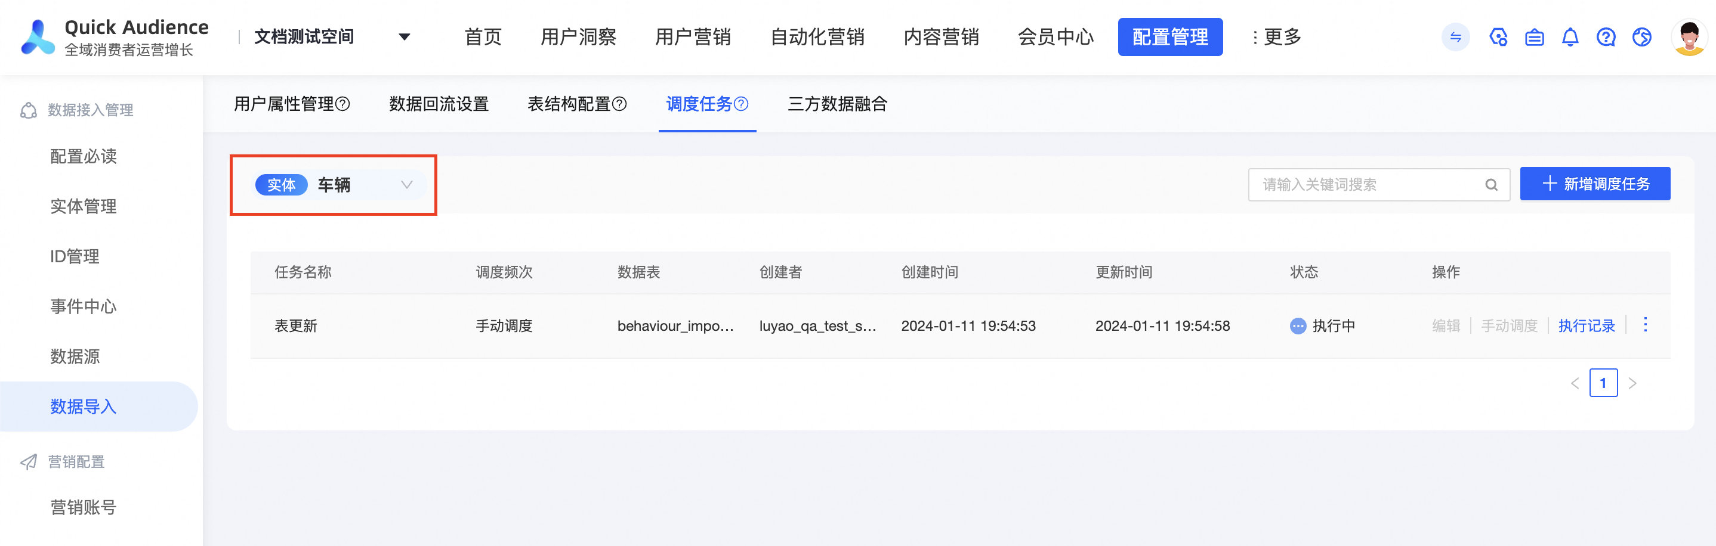Click 编辑 for 表更新 task
The width and height of the screenshot is (1716, 546).
[x=1446, y=325]
